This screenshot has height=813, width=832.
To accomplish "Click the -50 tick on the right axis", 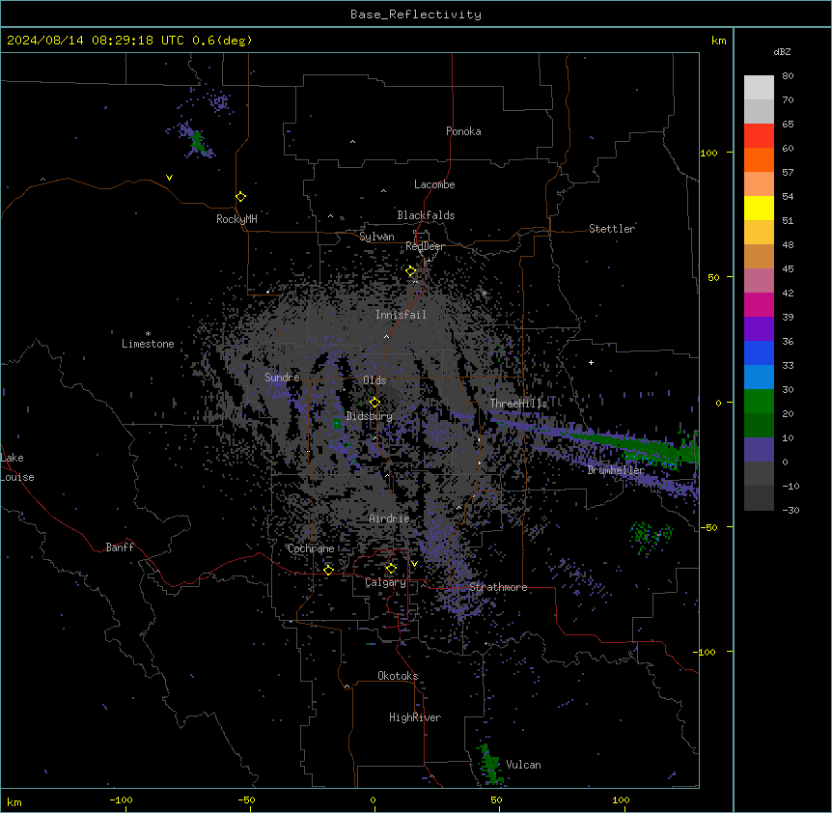I will (x=709, y=527).
